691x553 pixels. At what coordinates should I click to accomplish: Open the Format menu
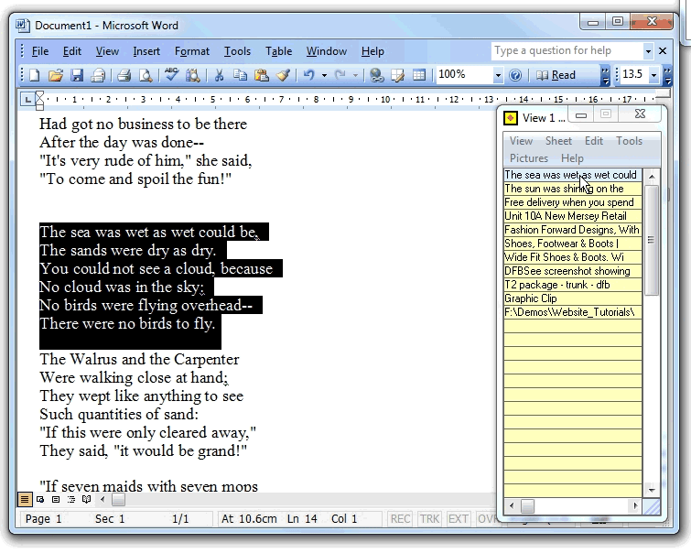(191, 51)
